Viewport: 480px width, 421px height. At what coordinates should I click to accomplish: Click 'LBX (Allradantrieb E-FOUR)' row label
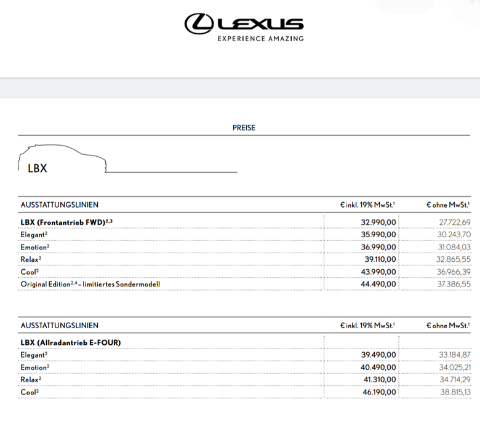[71, 343]
